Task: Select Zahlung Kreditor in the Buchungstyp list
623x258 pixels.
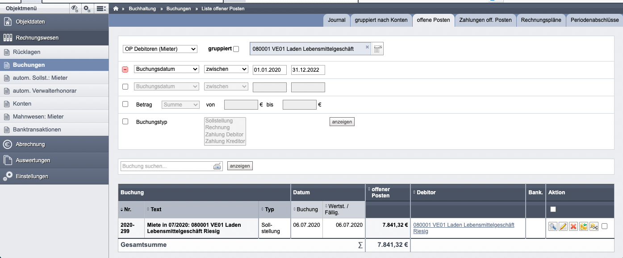Action: (x=225, y=141)
